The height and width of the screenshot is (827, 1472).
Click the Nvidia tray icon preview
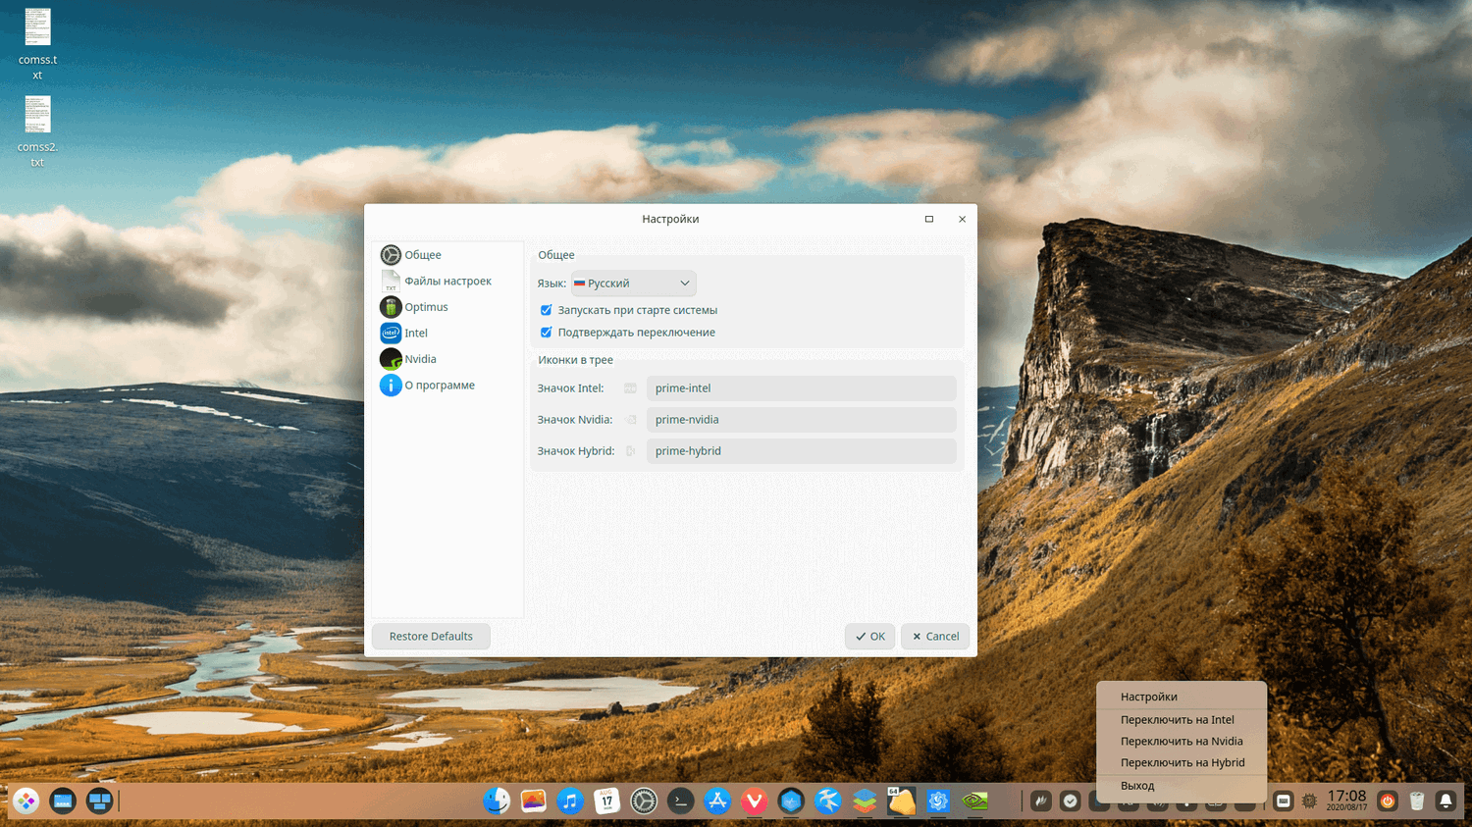[x=631, y=420]
